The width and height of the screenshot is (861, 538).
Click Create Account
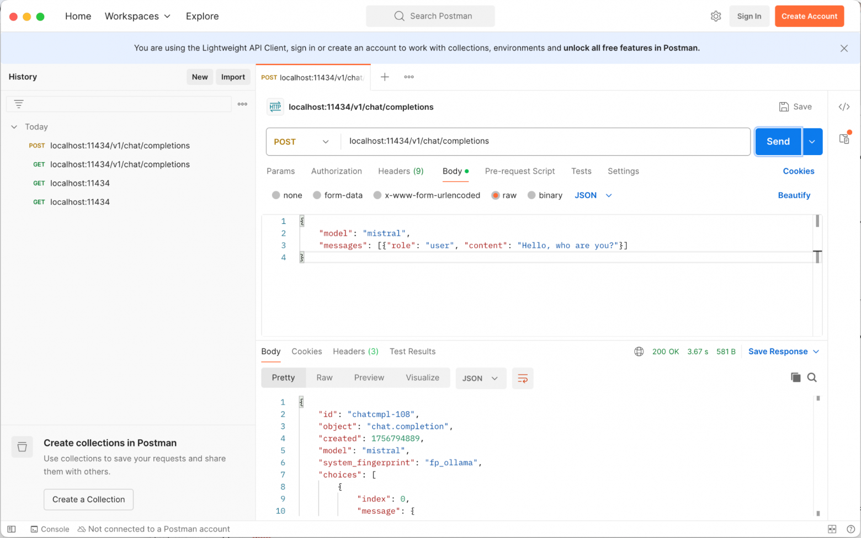point(810,17)
